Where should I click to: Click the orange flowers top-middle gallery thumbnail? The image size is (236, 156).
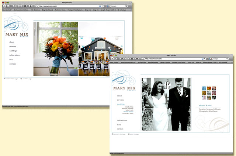tap(209, 88)
